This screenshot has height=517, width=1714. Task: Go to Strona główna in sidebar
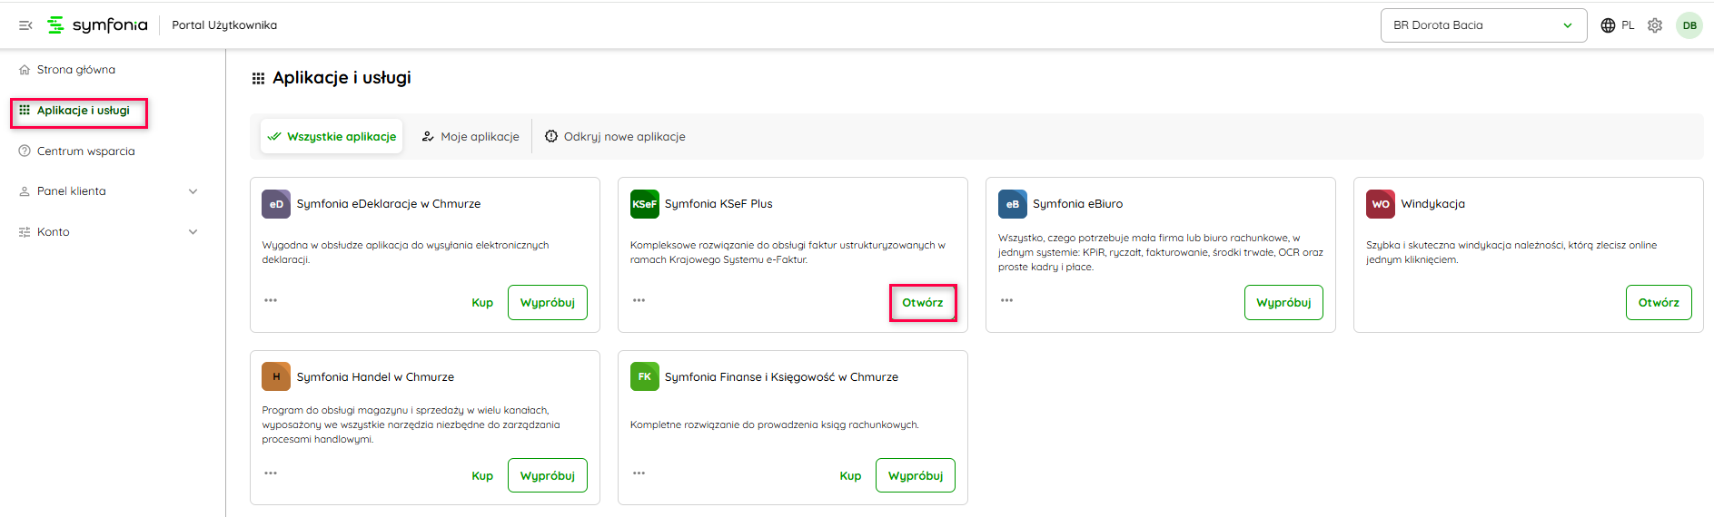click(75, 70)
